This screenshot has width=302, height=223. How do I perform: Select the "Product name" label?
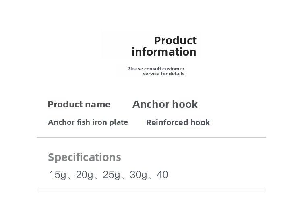[79, 105]
